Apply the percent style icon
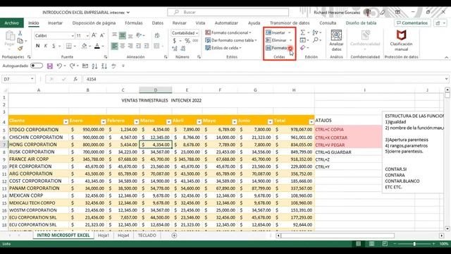This screenshot has height=254, width=451. (x=187, y=41)
